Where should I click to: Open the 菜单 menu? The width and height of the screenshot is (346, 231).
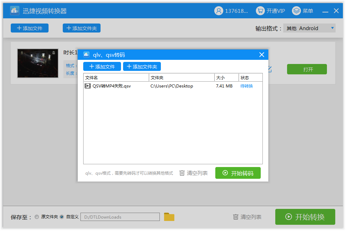[303, 11]
